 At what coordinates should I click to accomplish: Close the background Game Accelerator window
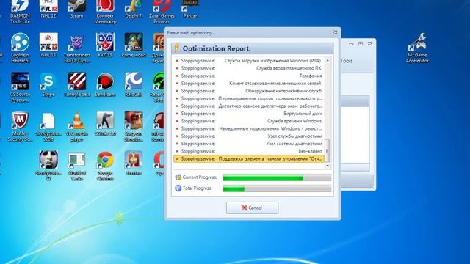370,44
